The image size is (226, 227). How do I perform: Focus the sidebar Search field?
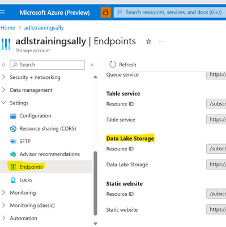[48, 65]
